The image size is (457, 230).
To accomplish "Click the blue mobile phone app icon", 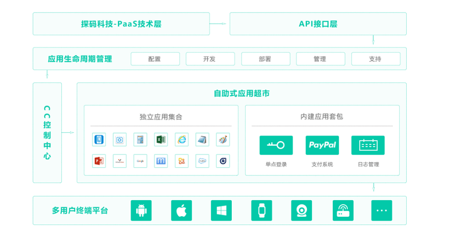I will point(99,140).
